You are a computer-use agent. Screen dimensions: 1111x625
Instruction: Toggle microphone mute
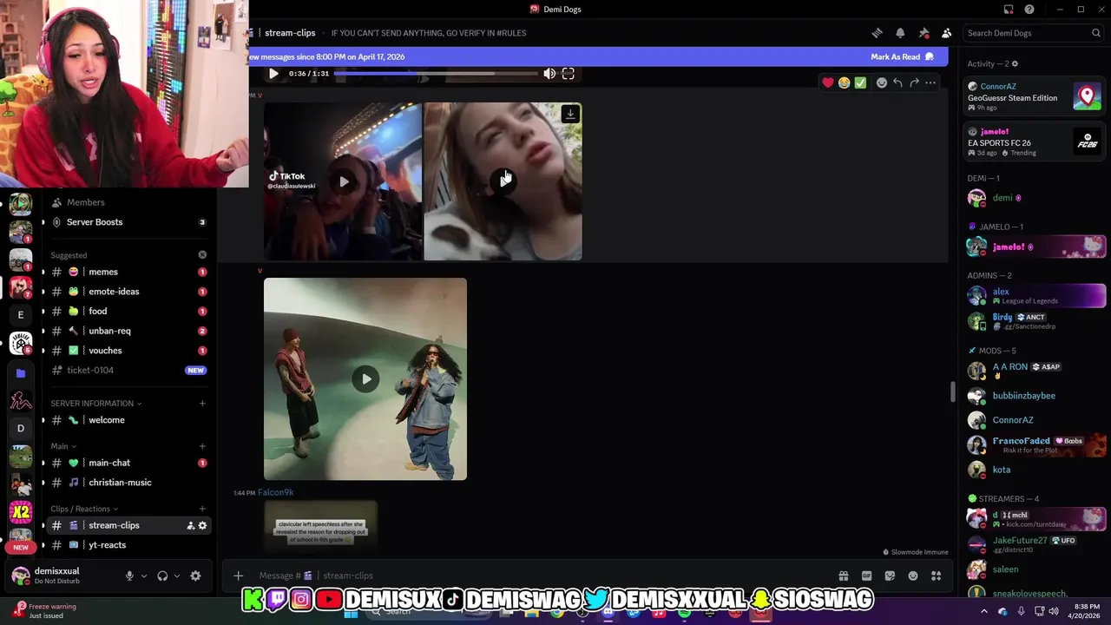[129, 576]
